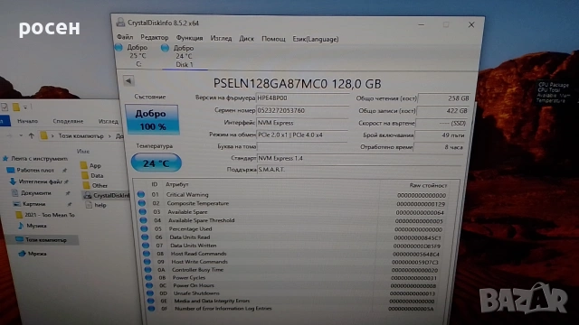Open the Редактор menu
579x325 pixels.
(155, 38)
